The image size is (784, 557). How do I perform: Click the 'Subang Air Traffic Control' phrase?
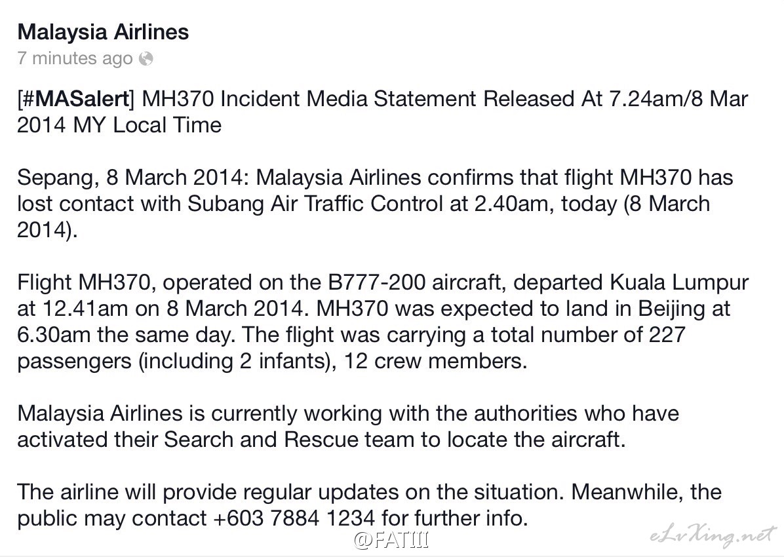tap(315, 204)
